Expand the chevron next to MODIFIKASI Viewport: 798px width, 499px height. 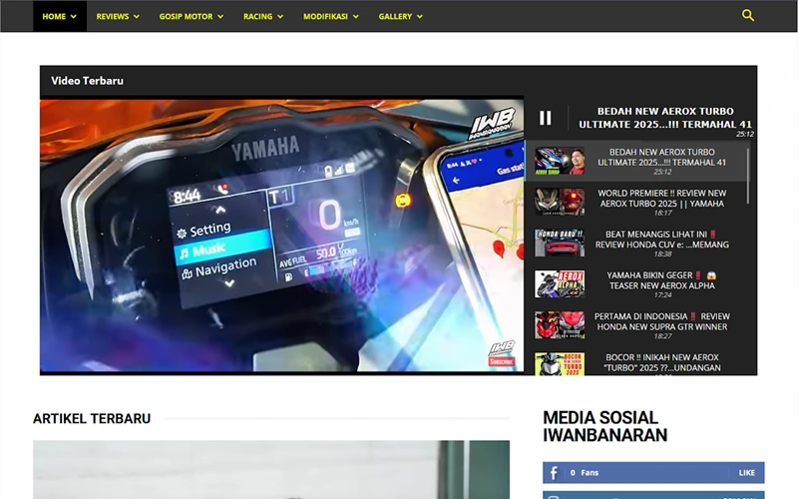tap(356, 17)
